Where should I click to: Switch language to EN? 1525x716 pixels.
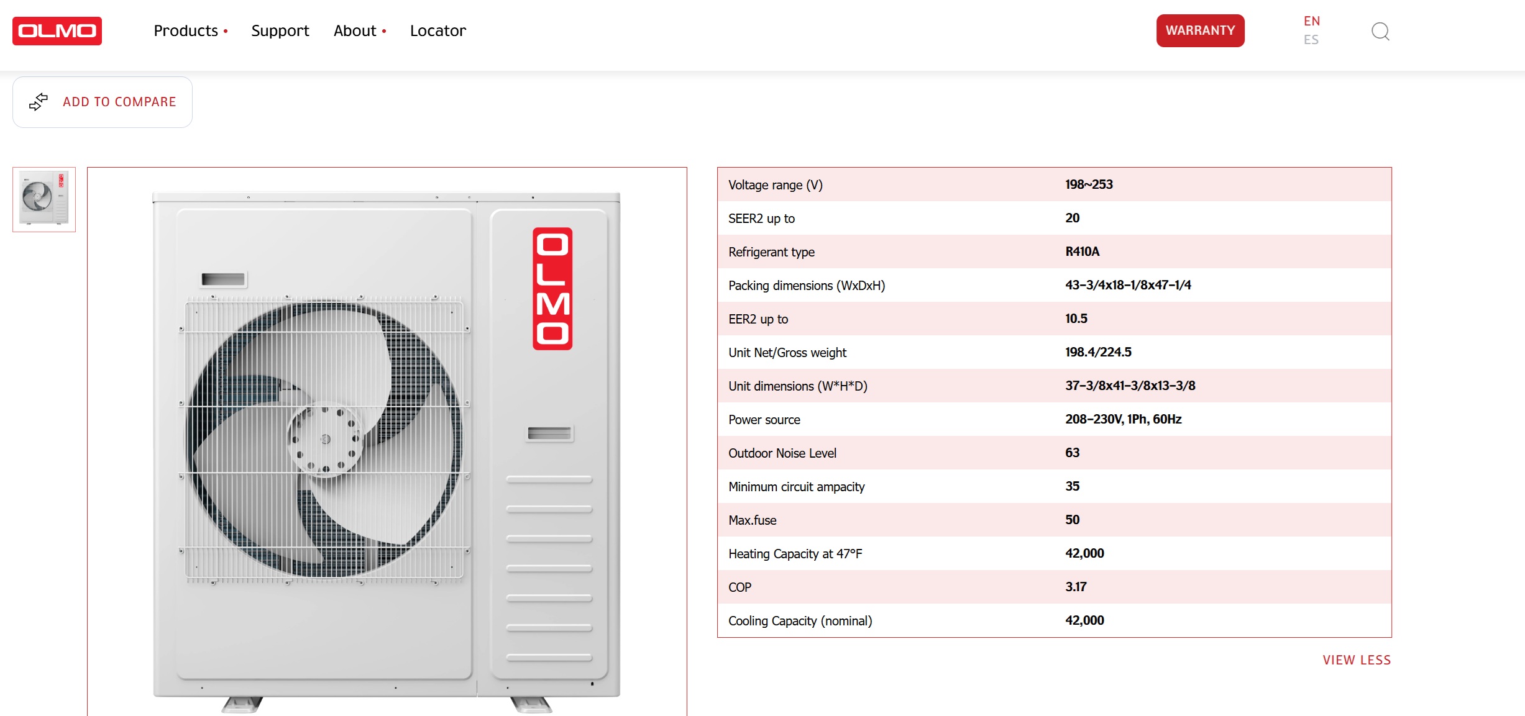coord(1312,21)
